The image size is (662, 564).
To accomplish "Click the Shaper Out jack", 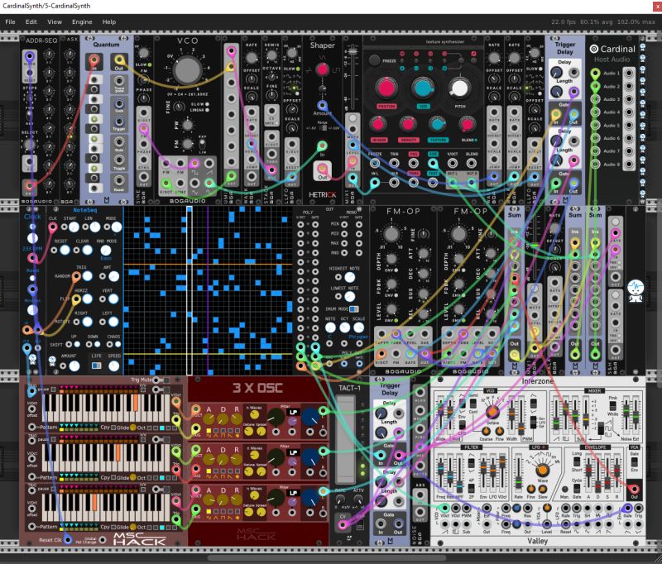I will [x=322, y=169].
